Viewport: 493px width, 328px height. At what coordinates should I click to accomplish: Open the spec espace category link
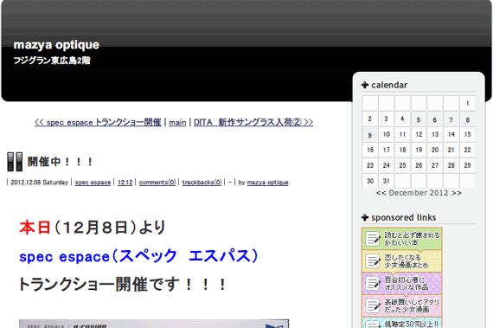tap(93, 183)
